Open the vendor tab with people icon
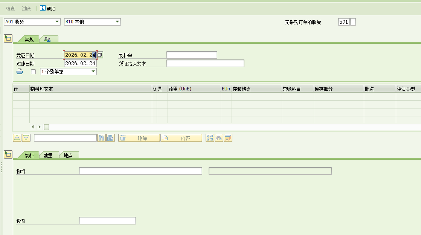Viewport: 421px width, 235px height. (48, 39)
